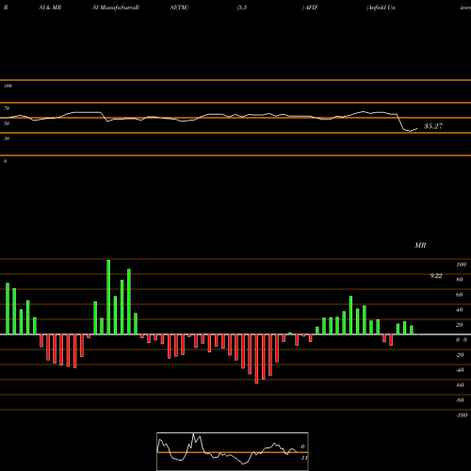Click the RSI axis label 50
Viewport: 471px width, 471px height.
coord(7,123)
